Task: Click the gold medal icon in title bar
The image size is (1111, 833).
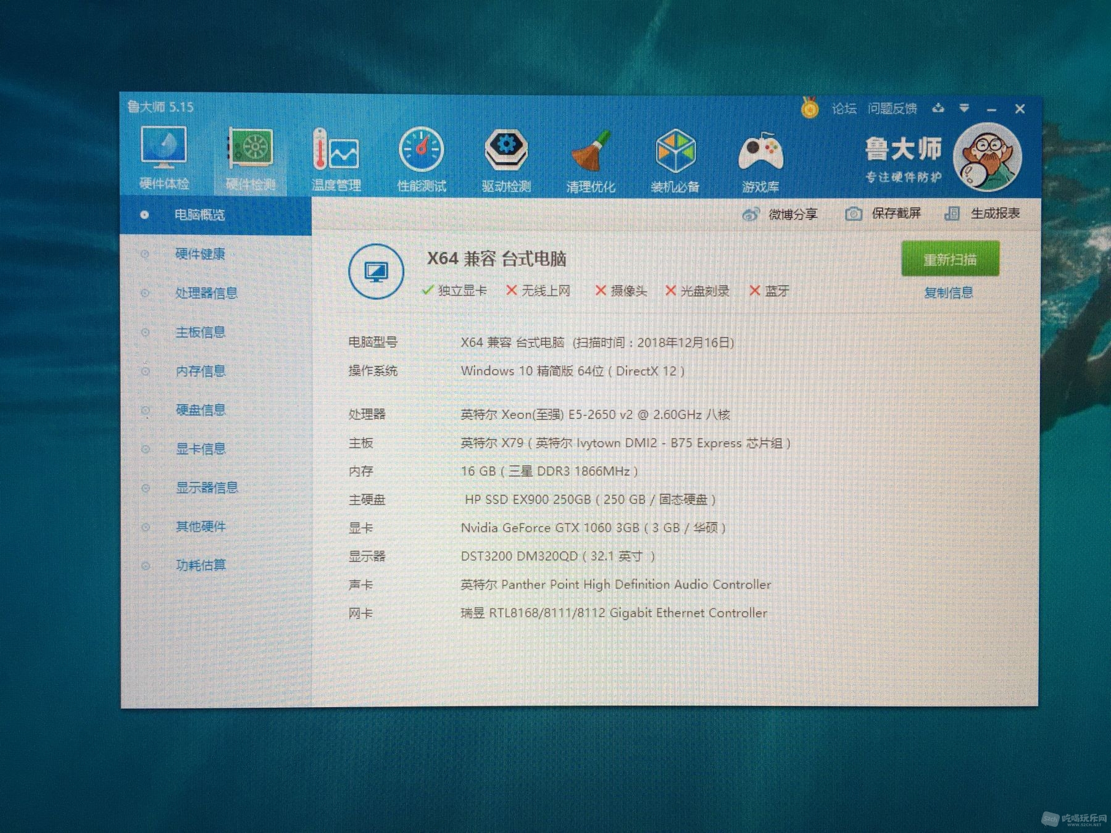Action: [810, 108]
